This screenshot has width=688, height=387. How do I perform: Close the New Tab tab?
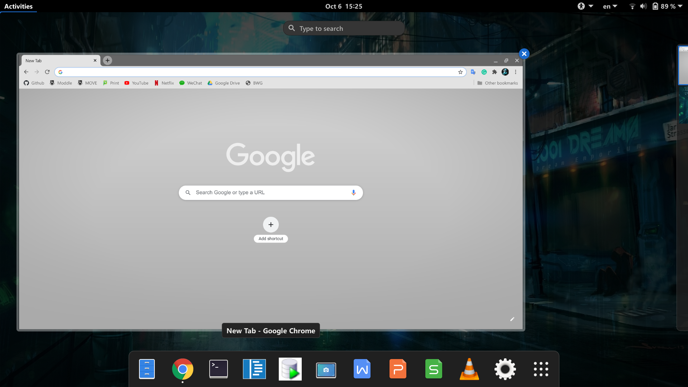[95, 61]
